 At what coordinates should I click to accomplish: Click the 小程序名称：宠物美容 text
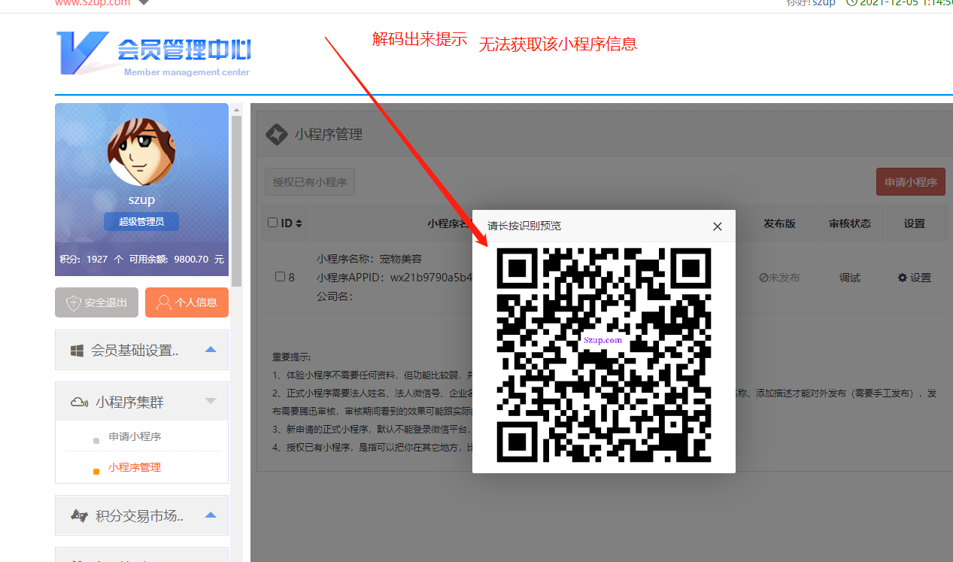pos(369,259)
